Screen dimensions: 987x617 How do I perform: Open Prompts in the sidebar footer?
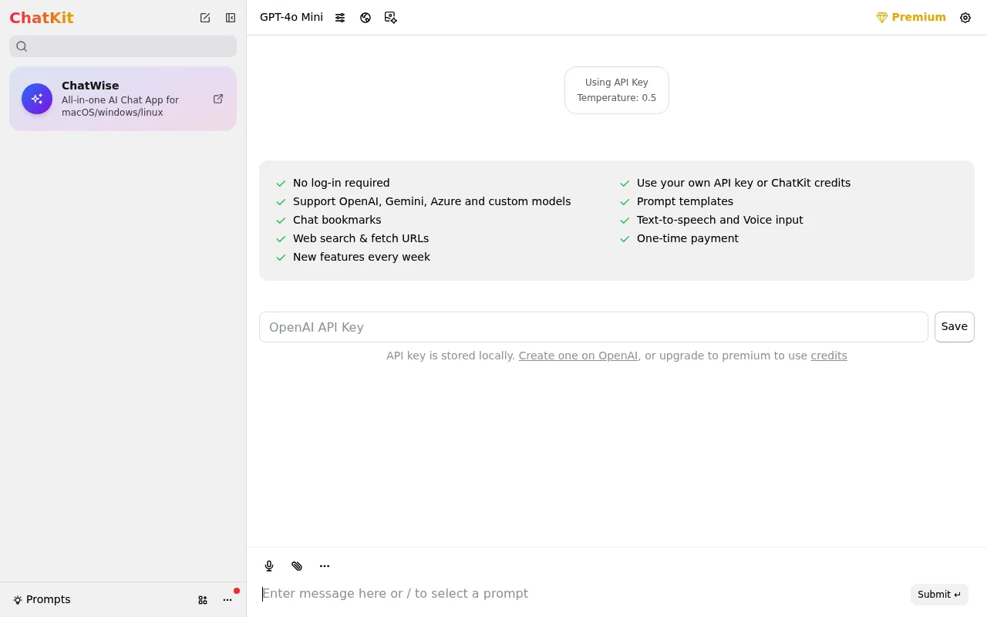pyautogui.click(x=42, y=600)
